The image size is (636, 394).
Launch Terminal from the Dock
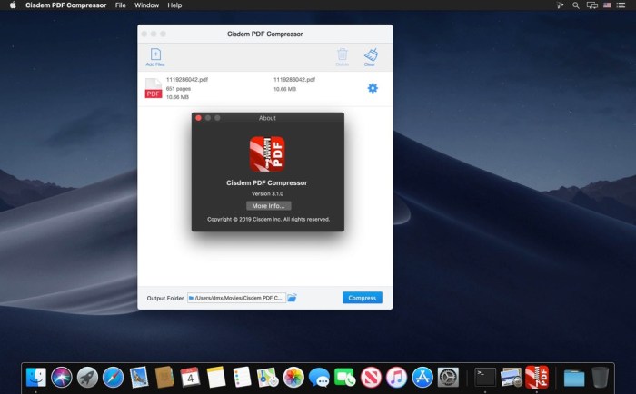pos(485,377)
